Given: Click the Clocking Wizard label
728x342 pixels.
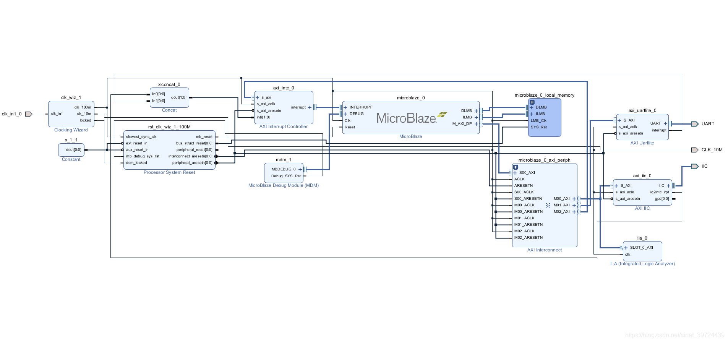Looking at the screenshot, I should tap(71, 130).
